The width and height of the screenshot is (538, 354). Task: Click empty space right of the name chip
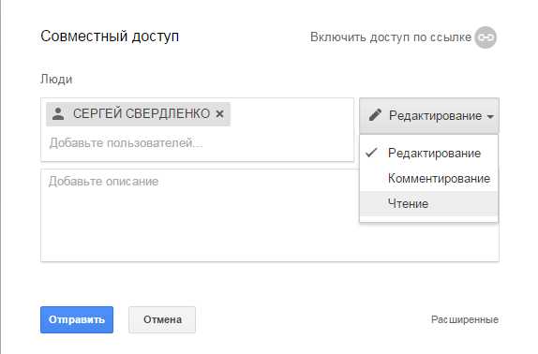click(x=291, y=114)
